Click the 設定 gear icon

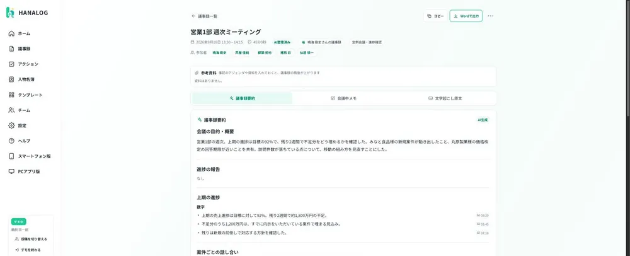tap(11, 125)
